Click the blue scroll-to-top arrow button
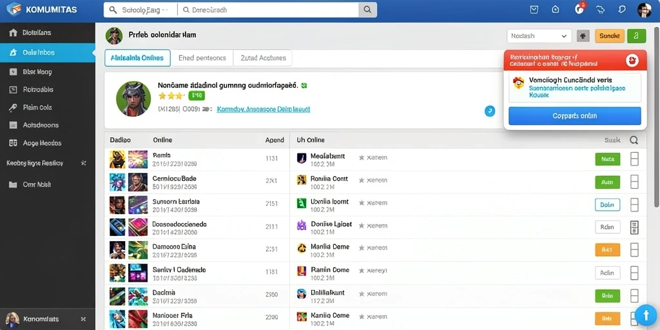This screenshot has height=330, width=660. 645,315
